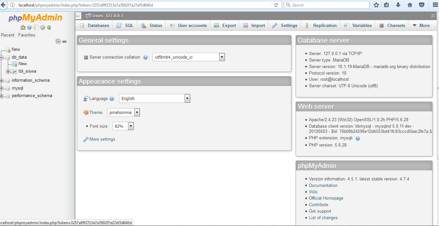Click Server: 127.0.0.1 breadcrumb link
Screen dimensions: 439x226
tap(107, 16)
